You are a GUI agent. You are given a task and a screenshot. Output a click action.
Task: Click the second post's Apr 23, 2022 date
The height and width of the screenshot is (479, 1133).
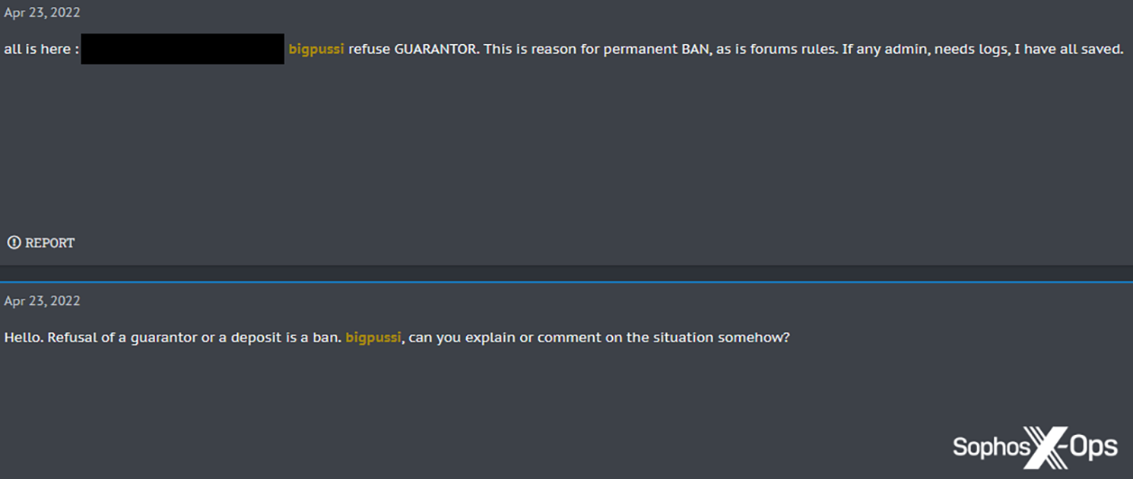[x=42, y=301]
